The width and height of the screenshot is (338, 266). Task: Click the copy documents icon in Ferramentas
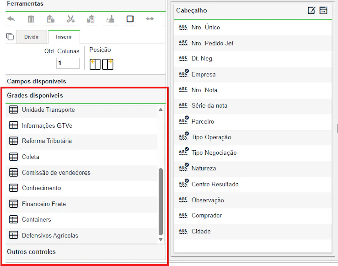[x=51, y=19]
